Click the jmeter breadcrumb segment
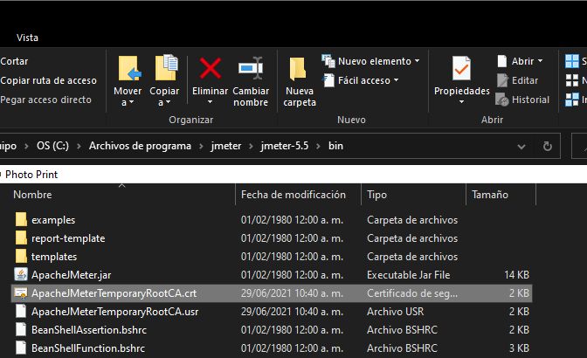Image resolution: width=587 pixels, height=358 pixels. pos(226,146)
